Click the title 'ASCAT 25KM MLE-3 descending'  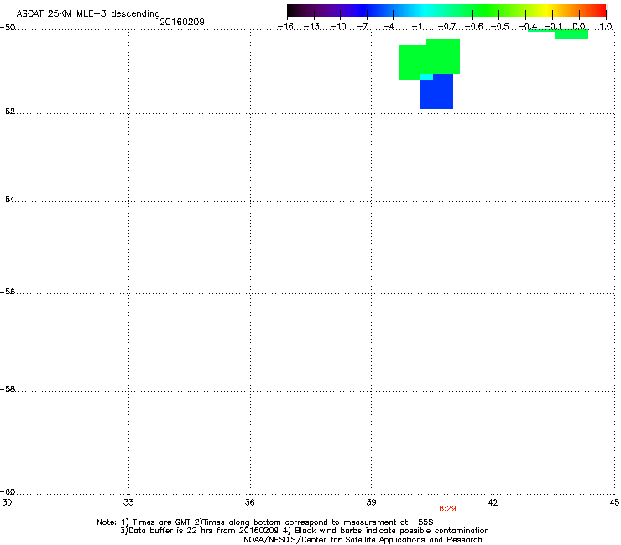click(x=88, y=13)
